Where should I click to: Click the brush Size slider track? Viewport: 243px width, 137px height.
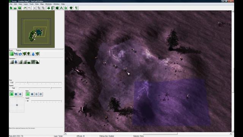point(38,83)
